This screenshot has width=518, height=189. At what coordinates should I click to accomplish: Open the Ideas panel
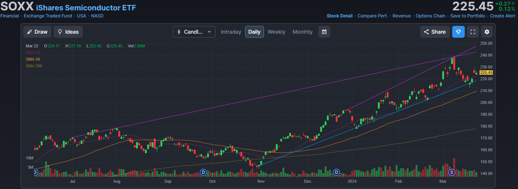[x=68, y=32]
